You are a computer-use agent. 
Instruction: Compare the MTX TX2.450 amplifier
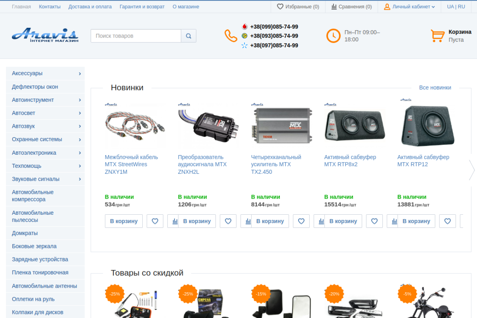click(321, 221)
